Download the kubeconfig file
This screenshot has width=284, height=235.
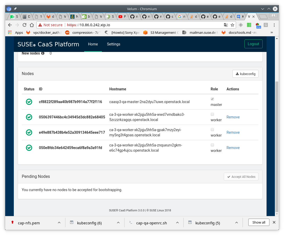coord(245,74)
